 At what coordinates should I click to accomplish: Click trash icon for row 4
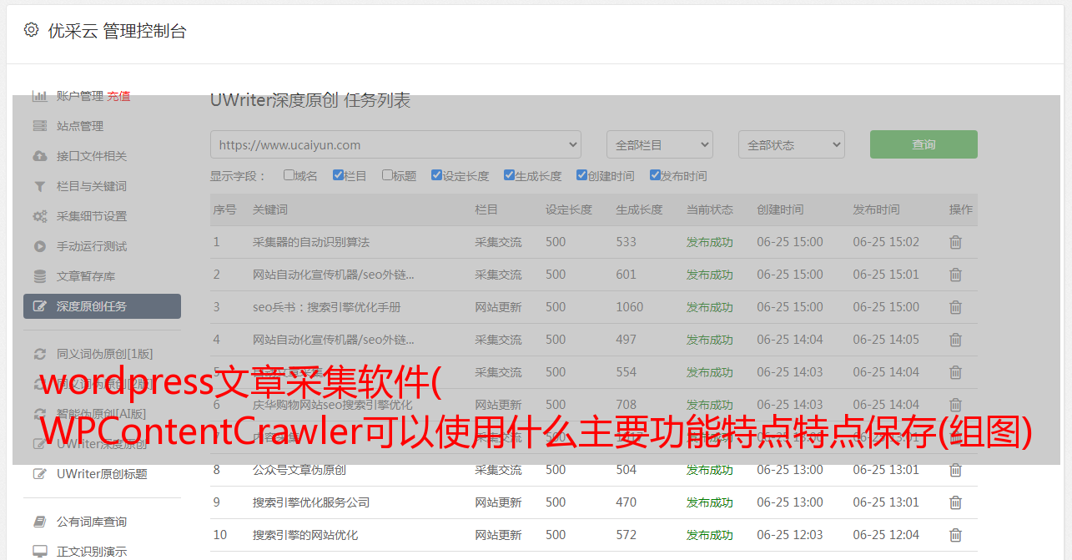[955, 340]
